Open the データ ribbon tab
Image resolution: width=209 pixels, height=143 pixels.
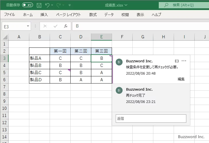tap(109, 15)
